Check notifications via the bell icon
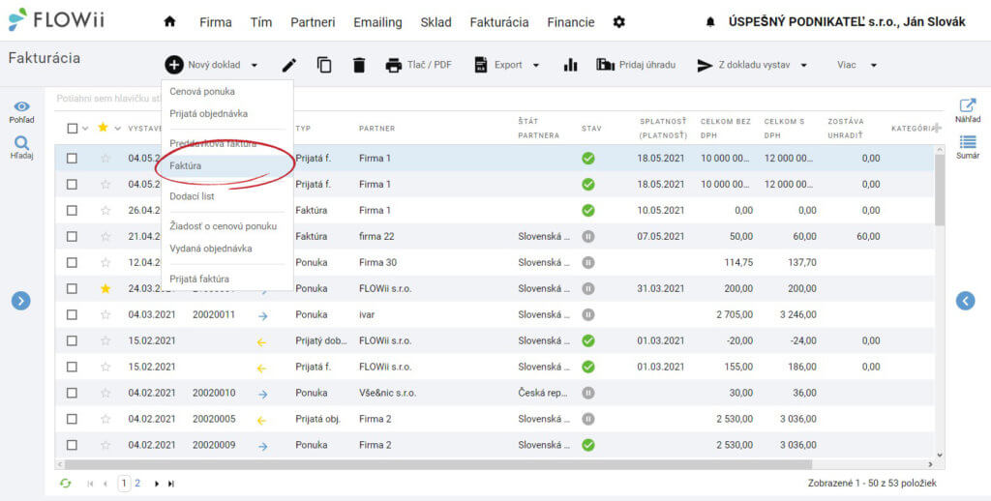Viewport: 991px width, 501px height. 710,22
